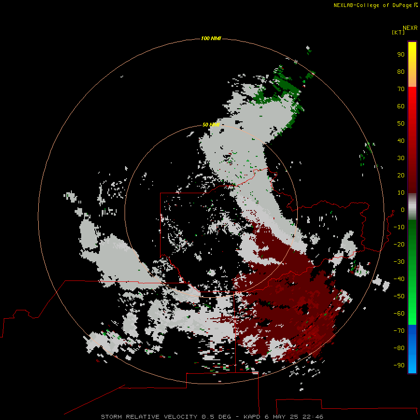Click the 80 value on the velocity scale
The width and height of the screenshot is (420, 420).
coord(401,71)
